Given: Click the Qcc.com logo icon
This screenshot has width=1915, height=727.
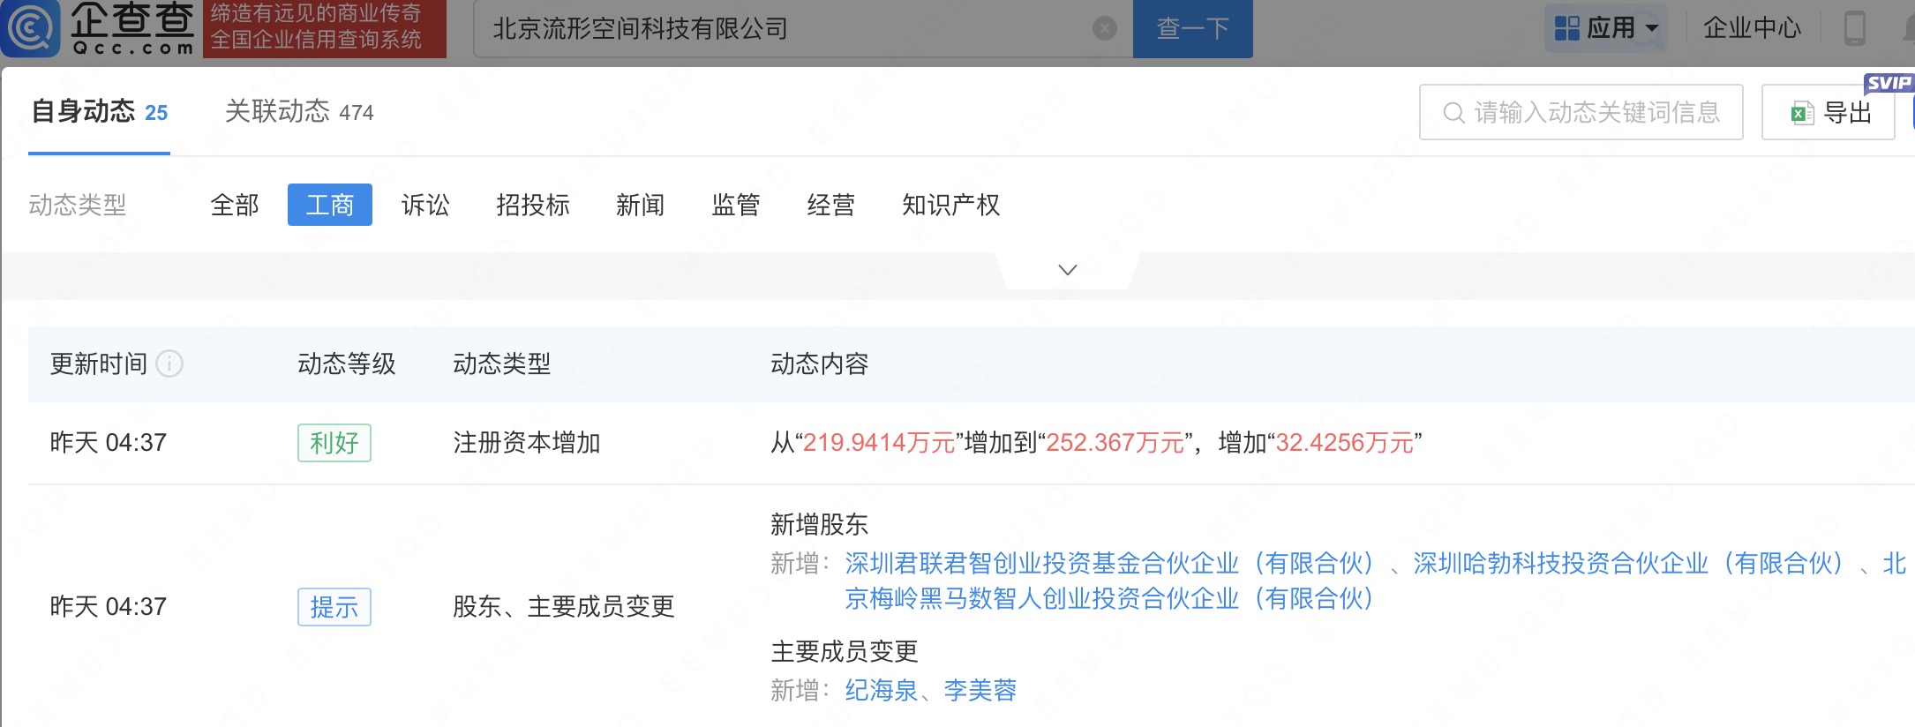Looking at the screenshot, I should tap(32, 28).
